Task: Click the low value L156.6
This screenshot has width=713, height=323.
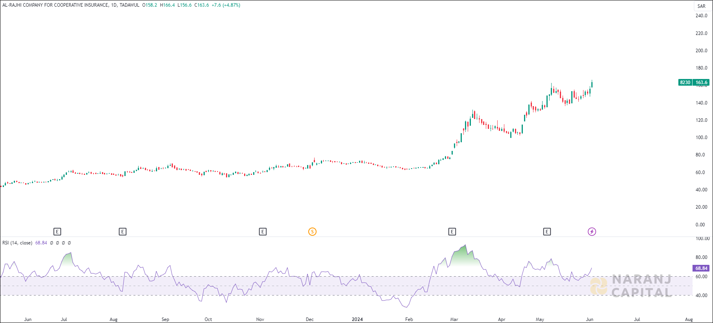Action: (185, 5)
